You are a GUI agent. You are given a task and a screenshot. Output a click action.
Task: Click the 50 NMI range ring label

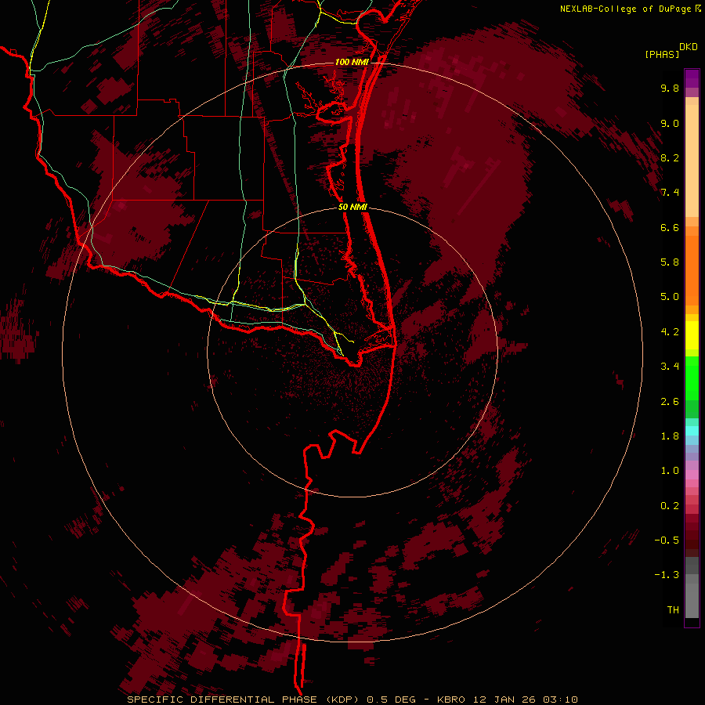(x=352, y=207)
